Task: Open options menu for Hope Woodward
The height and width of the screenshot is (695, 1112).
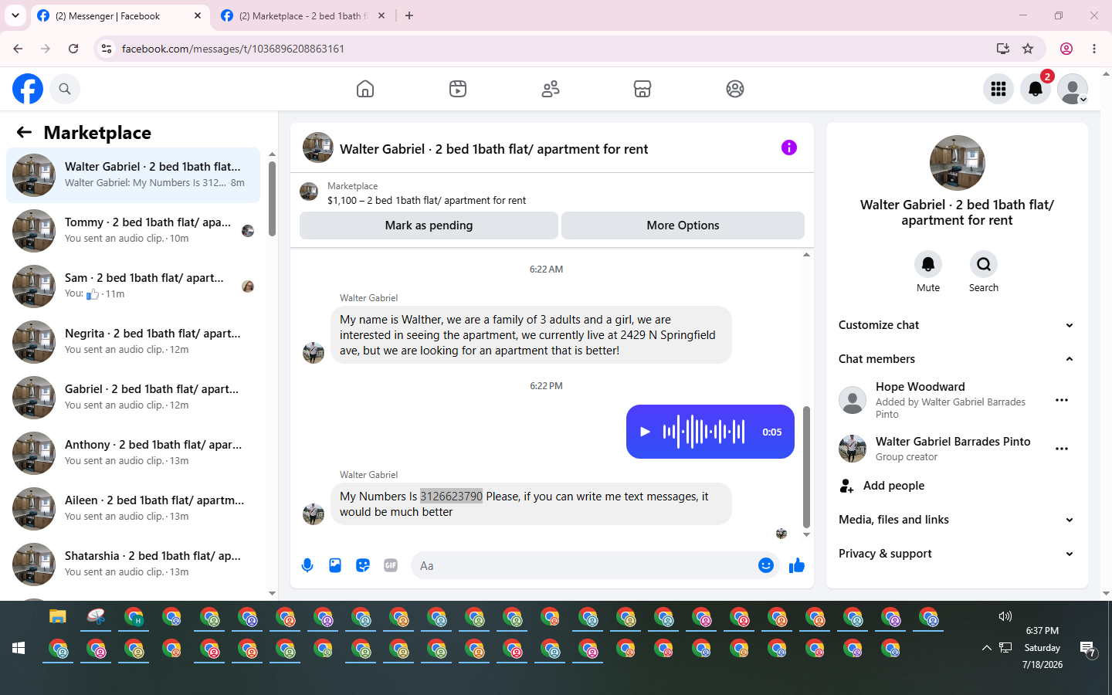Action: pyautogui.click(x=1062, y=400)
